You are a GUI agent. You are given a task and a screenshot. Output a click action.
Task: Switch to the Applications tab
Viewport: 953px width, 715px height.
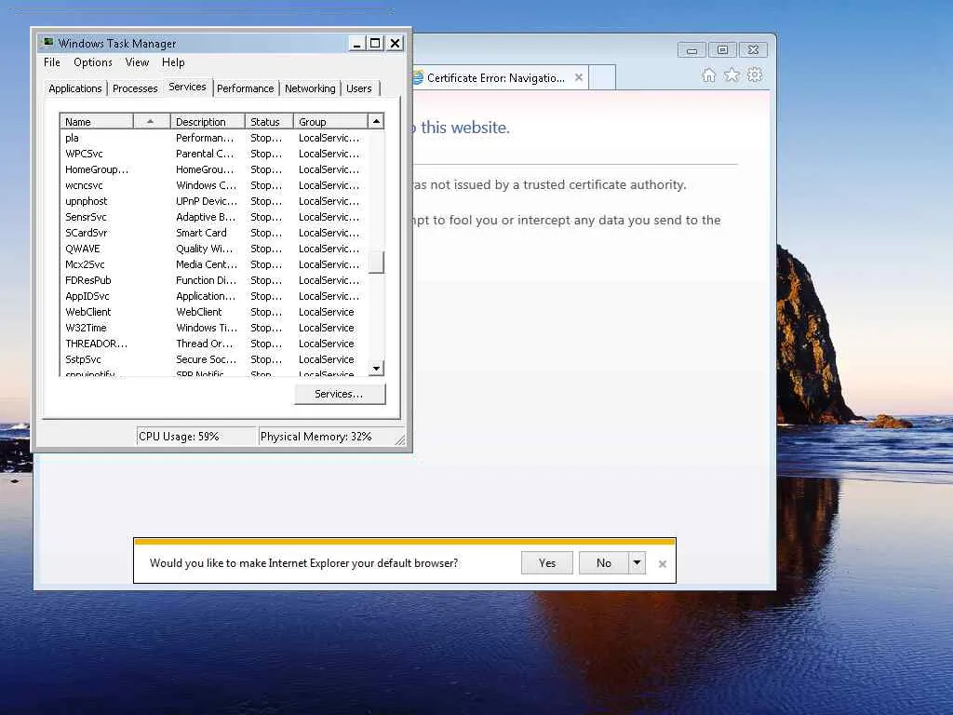point(74,88)
